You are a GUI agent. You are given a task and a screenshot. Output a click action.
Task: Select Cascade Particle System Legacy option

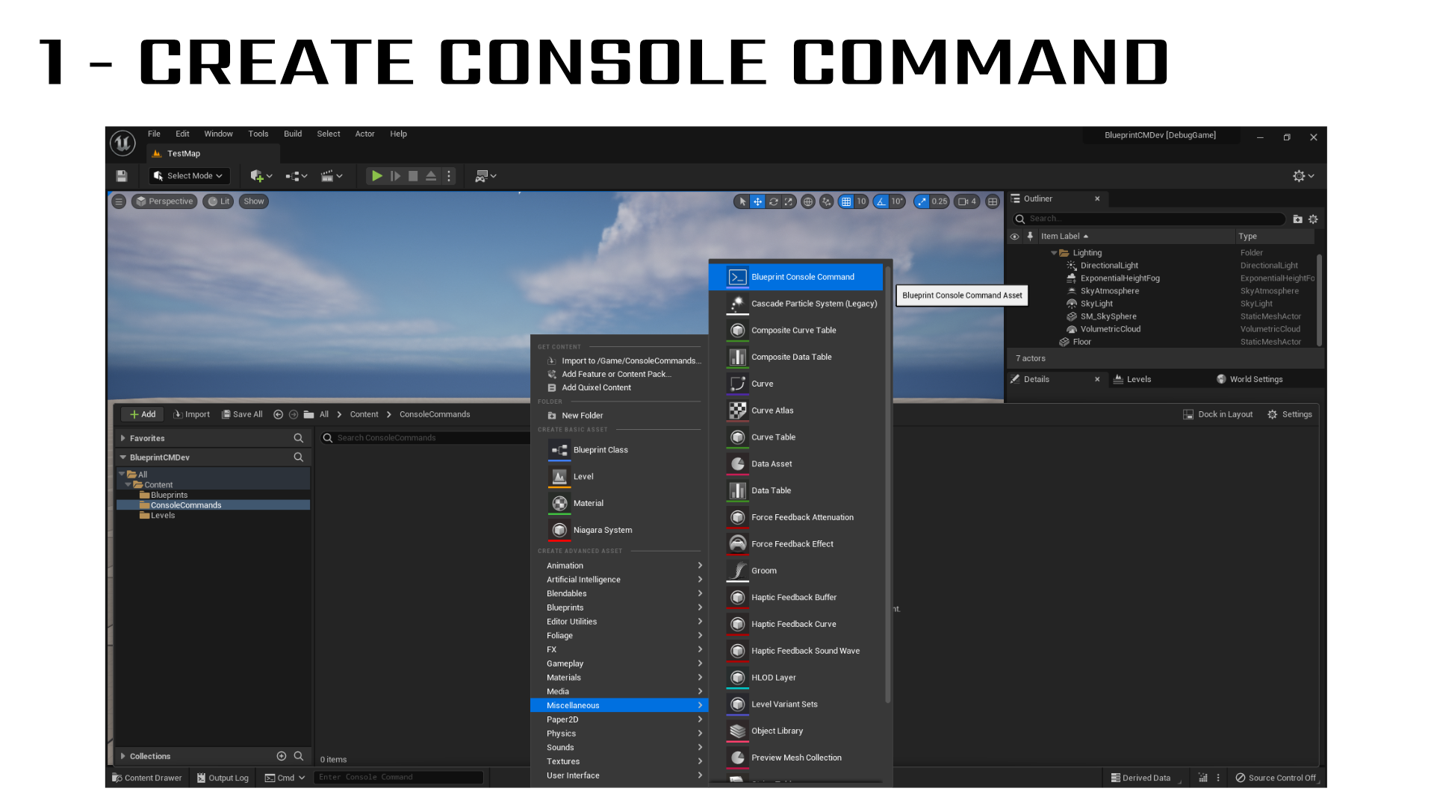(x=813, y=303)
